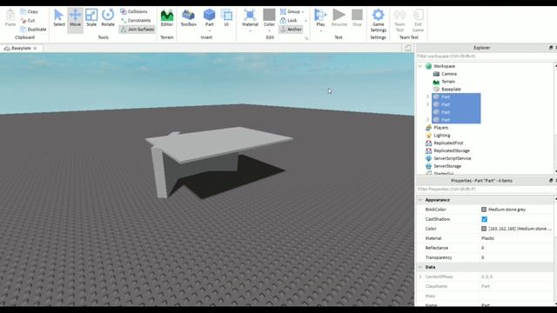557x313 pixels.
Task: Click the Resume button
Action: [339, 18]
